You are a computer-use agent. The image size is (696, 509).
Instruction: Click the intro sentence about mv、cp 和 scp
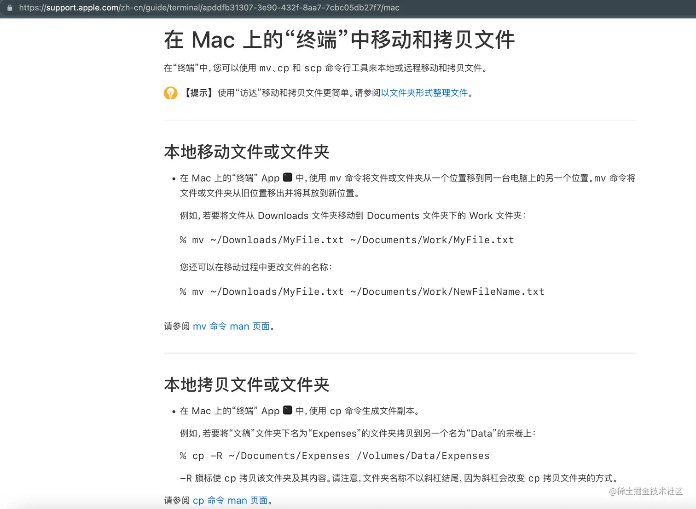(325, 68)
